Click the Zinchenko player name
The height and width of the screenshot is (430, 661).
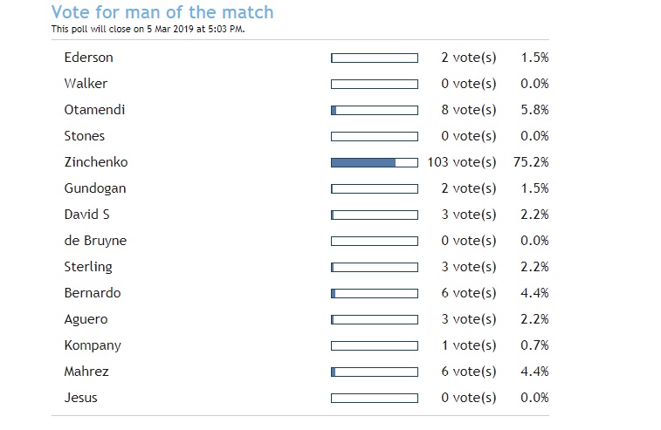click(x=94, y=162)
